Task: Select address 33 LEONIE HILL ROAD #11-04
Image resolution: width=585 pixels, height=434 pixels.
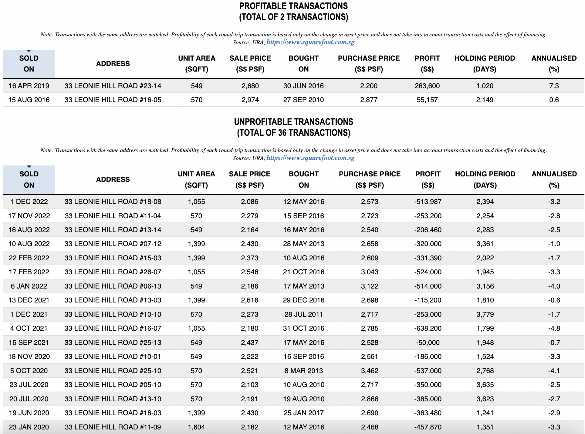Action: [113, 216]
